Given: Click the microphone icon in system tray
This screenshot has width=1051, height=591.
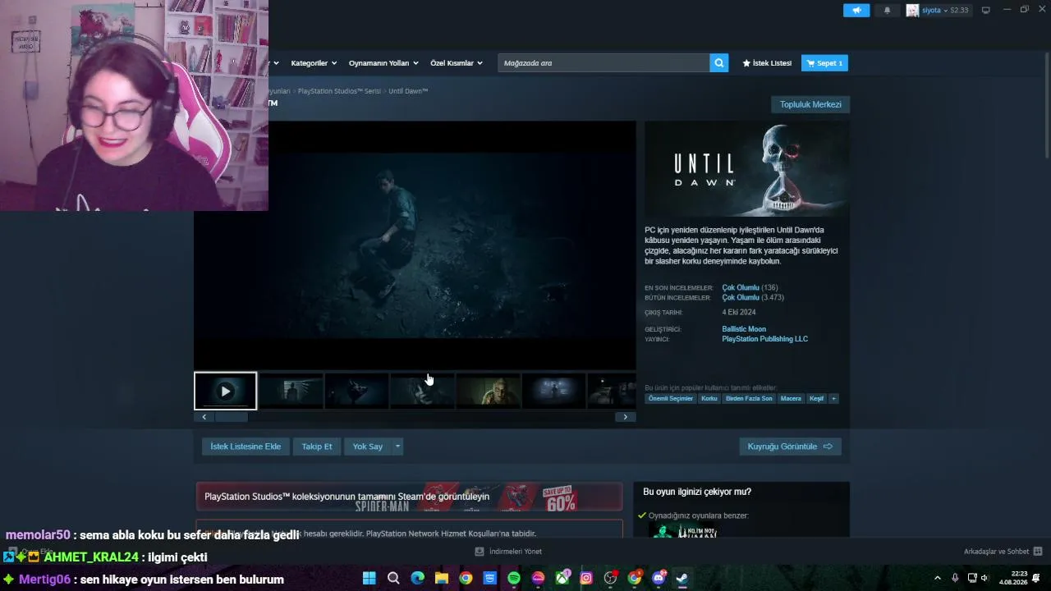Looking at the screenshot, I should tap(955, 578).
